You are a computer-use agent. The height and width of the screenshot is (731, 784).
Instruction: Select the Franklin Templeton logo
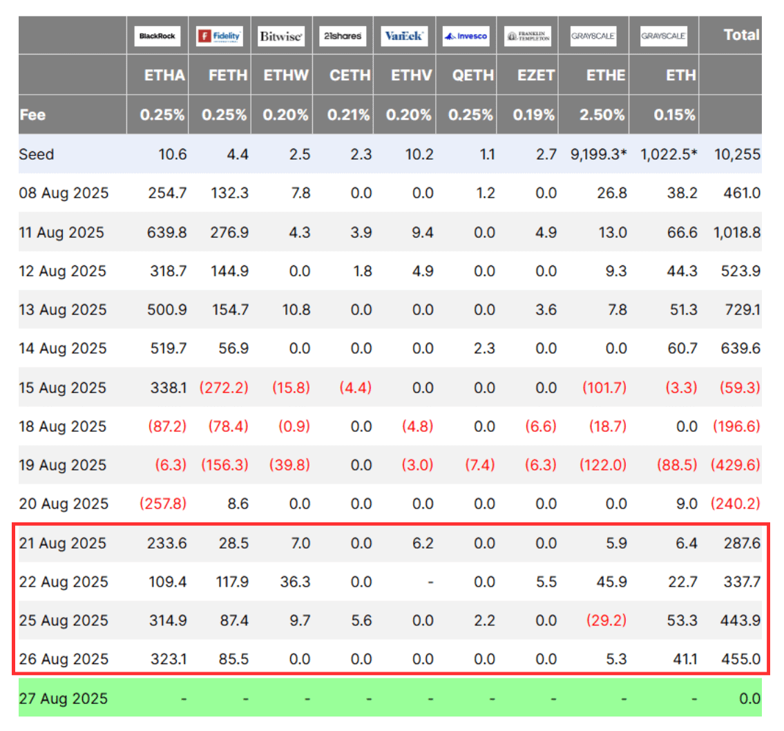tap(529, 35)
